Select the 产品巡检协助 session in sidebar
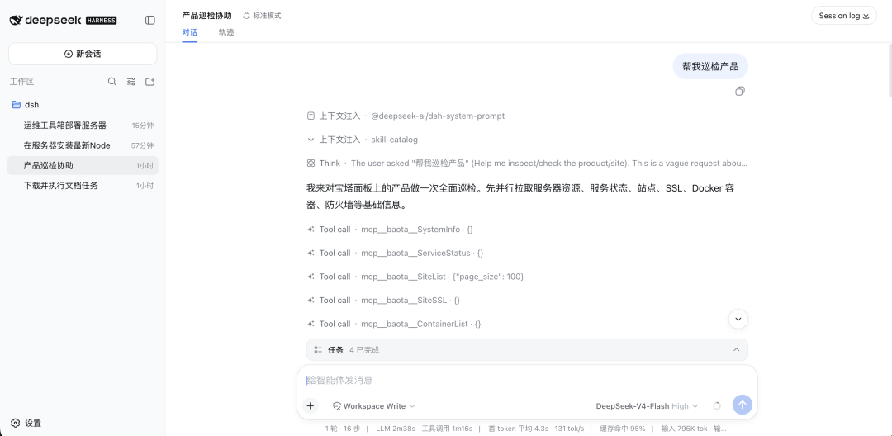The image size is (892, 436). (83, 165)
